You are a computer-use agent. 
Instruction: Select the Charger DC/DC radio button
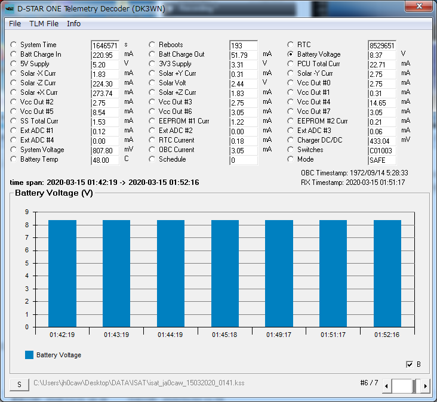[290, 140]
